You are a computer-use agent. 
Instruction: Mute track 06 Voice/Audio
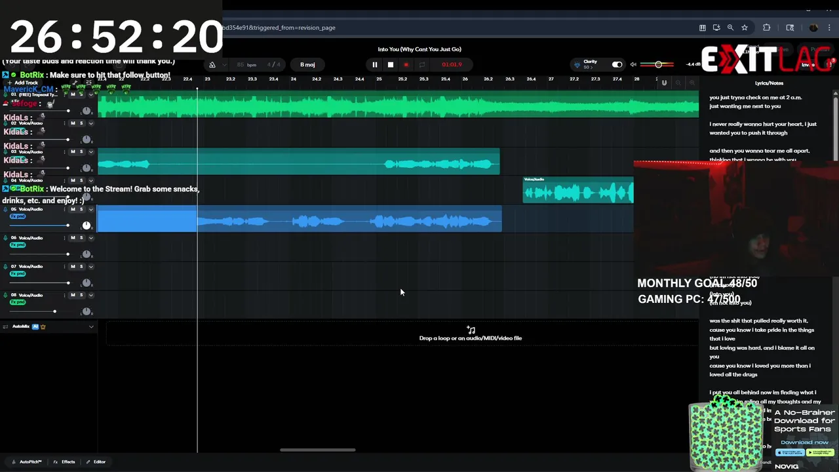pos(73,238)
